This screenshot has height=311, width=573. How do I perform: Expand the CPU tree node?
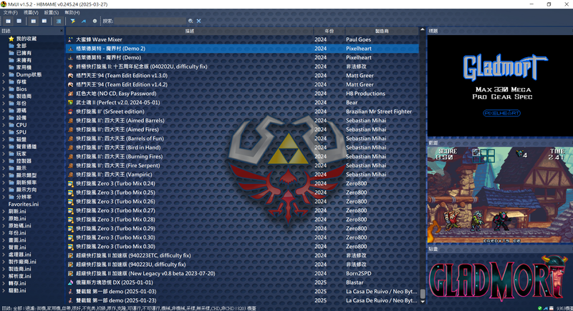click(4, 125)
